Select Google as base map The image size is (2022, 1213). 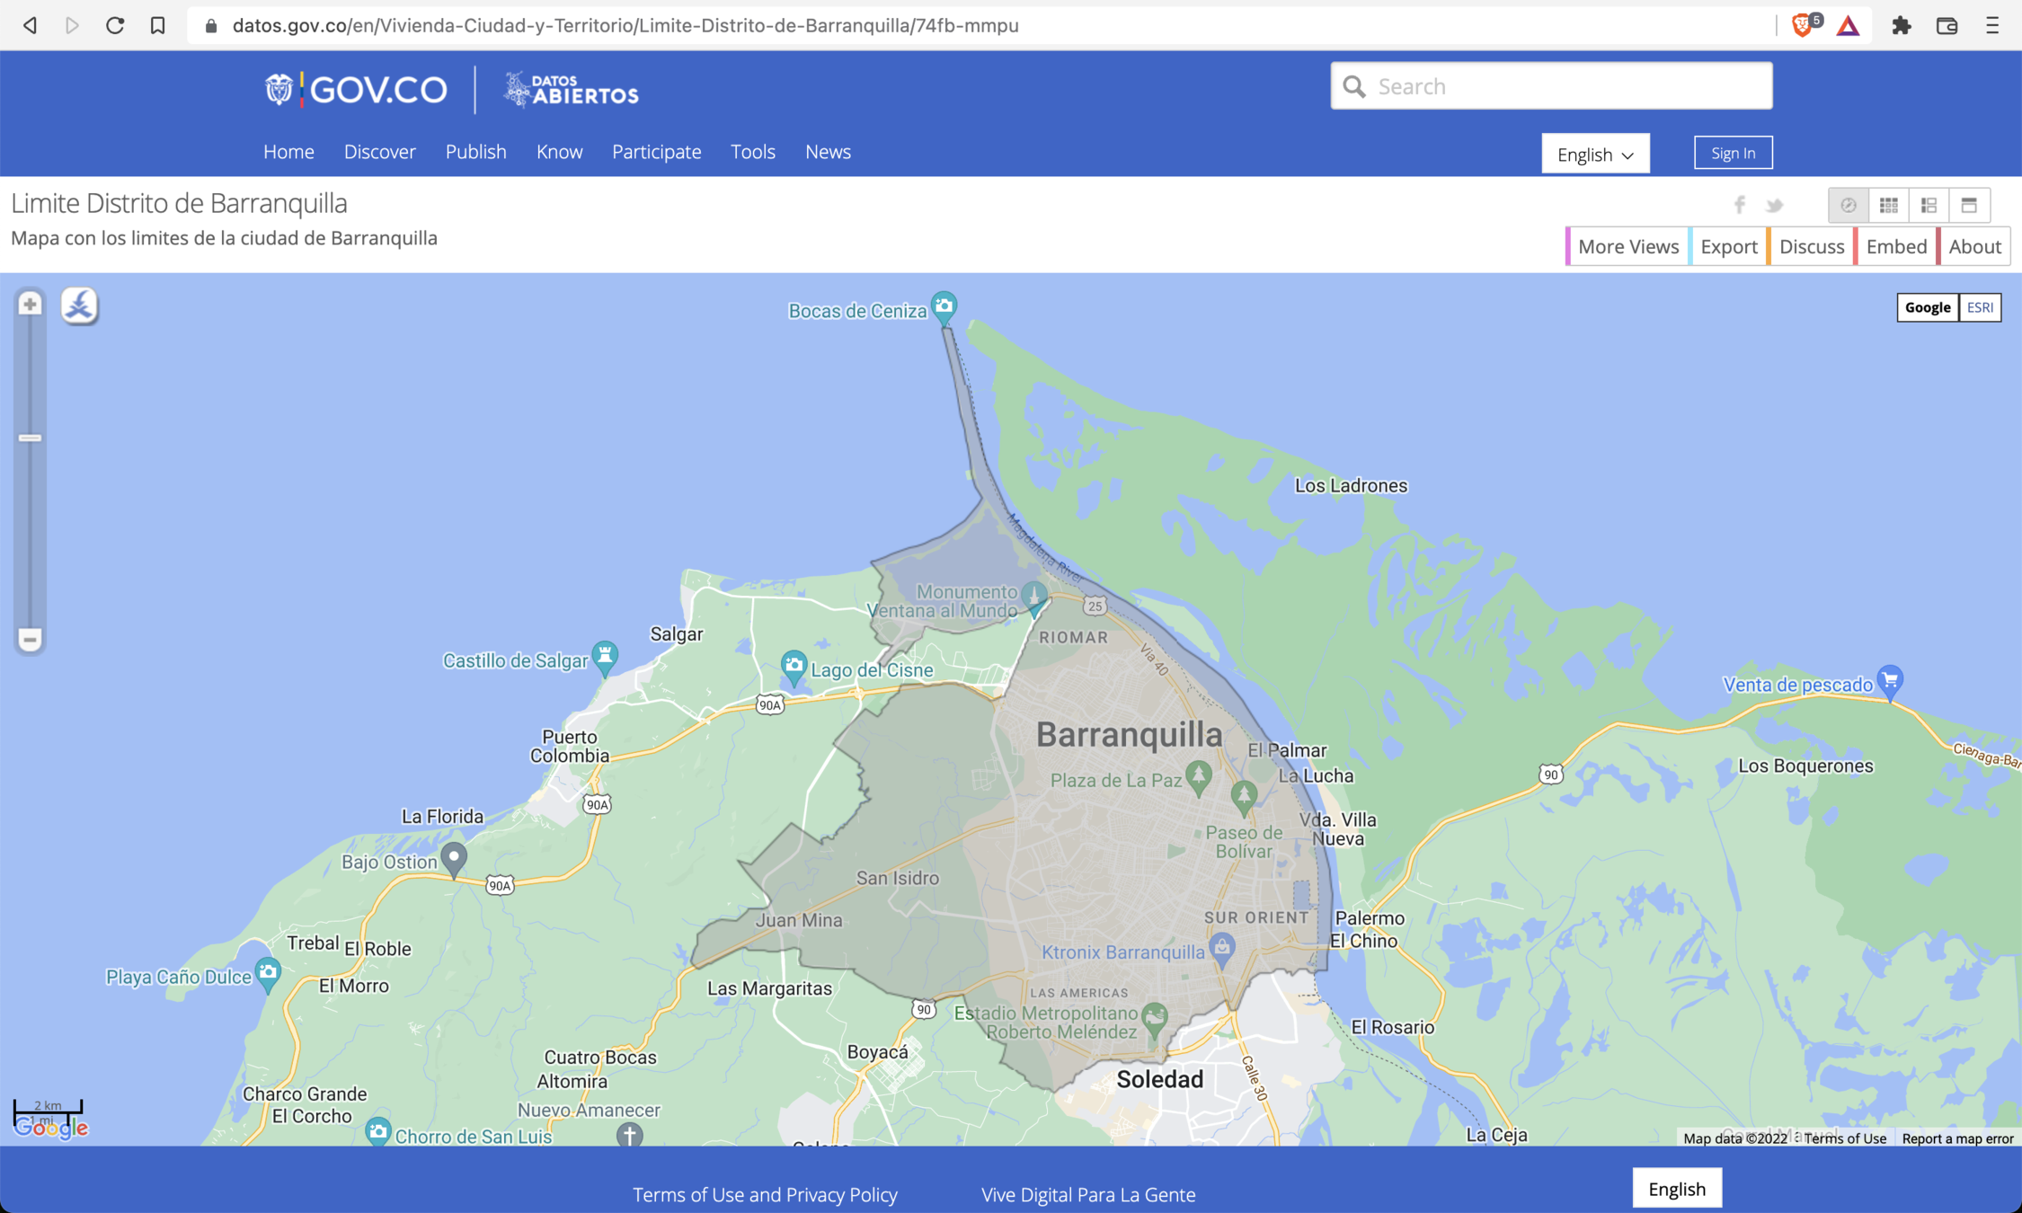pyautogui.click(x=1927, y=307)
